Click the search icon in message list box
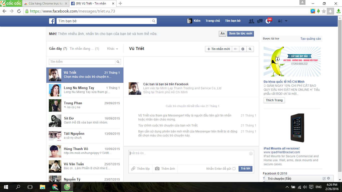The width and height of the screenshot is (342, 192). tap(118, 62)
